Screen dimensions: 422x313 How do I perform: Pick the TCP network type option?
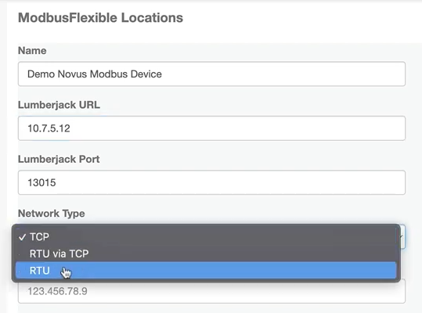[206, 237]
